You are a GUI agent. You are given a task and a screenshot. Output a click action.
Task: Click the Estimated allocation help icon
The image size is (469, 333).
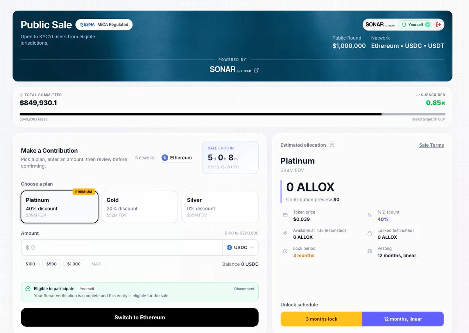click(x=332, y=145)
